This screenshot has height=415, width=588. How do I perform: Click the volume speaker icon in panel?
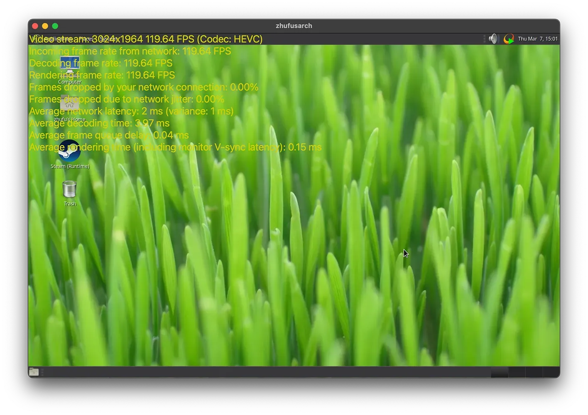493,39
